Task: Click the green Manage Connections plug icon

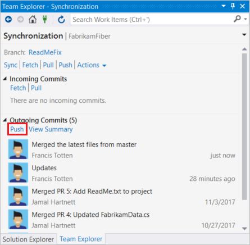Action: pos(45,19)
